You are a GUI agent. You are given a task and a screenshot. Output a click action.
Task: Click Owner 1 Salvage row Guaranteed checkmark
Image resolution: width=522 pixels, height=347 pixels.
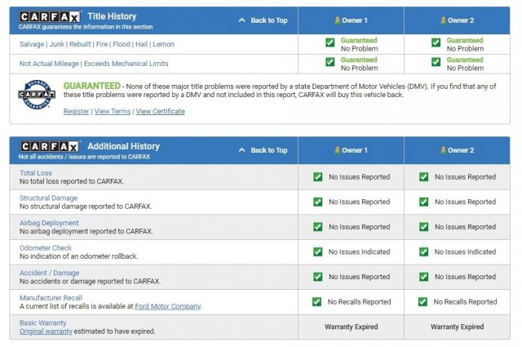pos(330,43)
